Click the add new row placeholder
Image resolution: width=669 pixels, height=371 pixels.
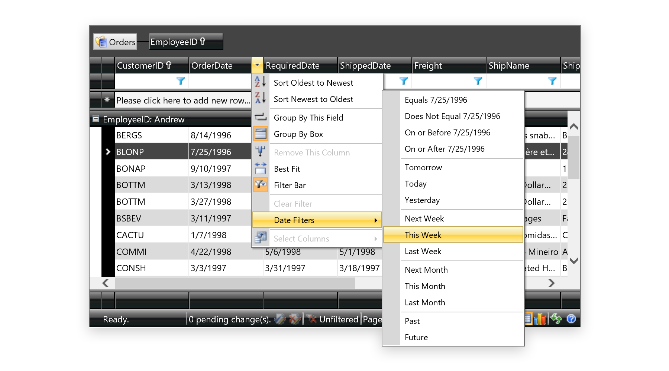182,101
